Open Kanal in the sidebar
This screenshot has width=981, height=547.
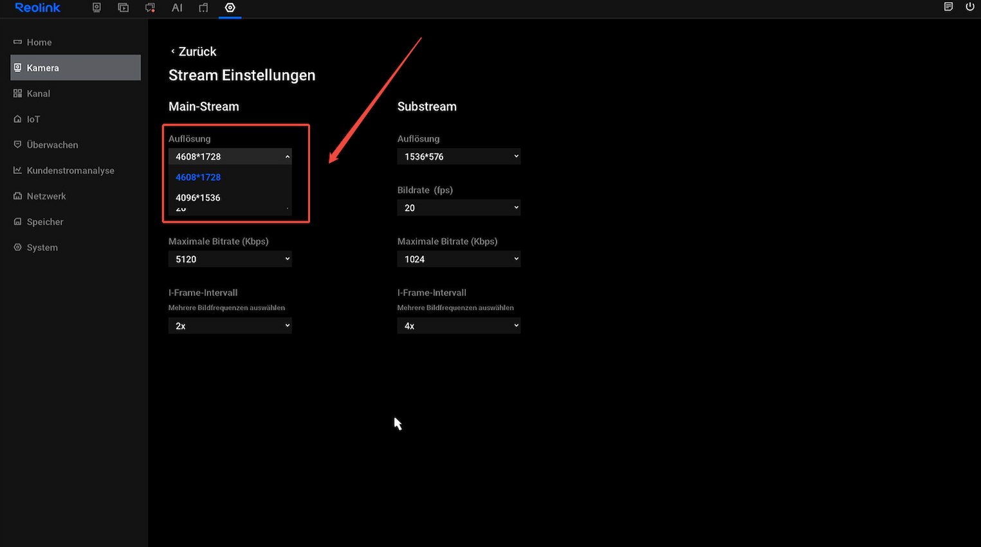75,93
